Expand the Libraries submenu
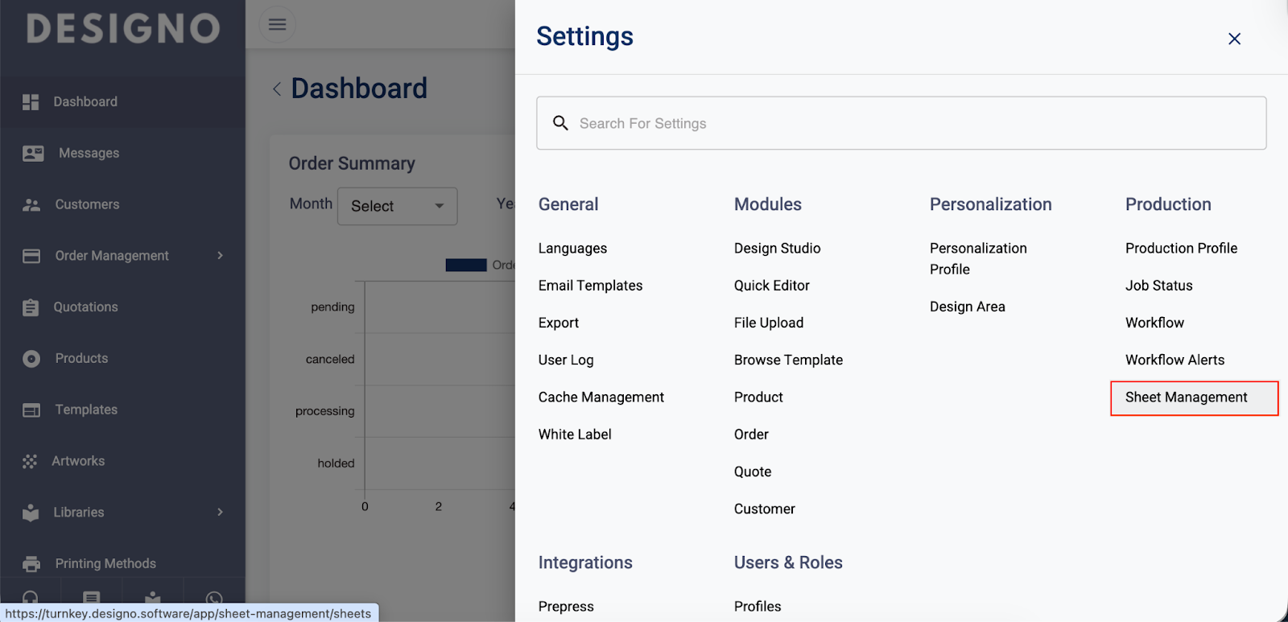The width and height of the screenshot is (1288, 622). pyautogui.click(x=220, y=513)
